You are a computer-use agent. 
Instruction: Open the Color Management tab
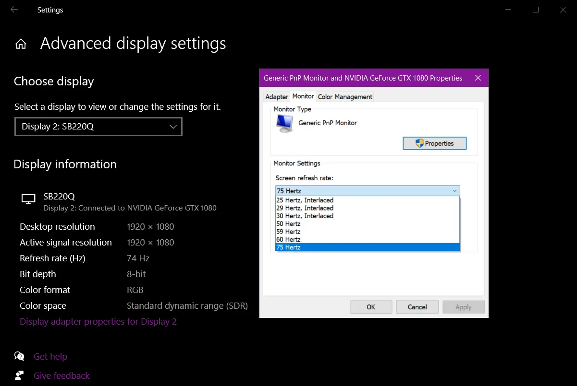click(x=344, y=96)
